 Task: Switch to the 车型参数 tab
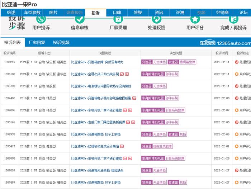click(32, 13)
